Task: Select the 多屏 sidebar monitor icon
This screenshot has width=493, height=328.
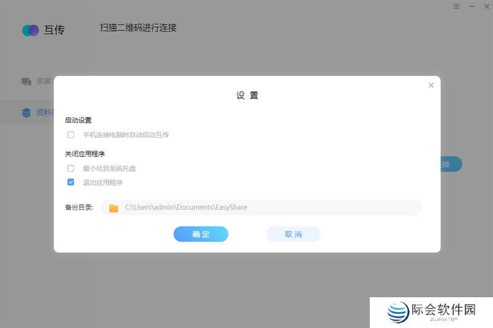Action: pos(26,82)
